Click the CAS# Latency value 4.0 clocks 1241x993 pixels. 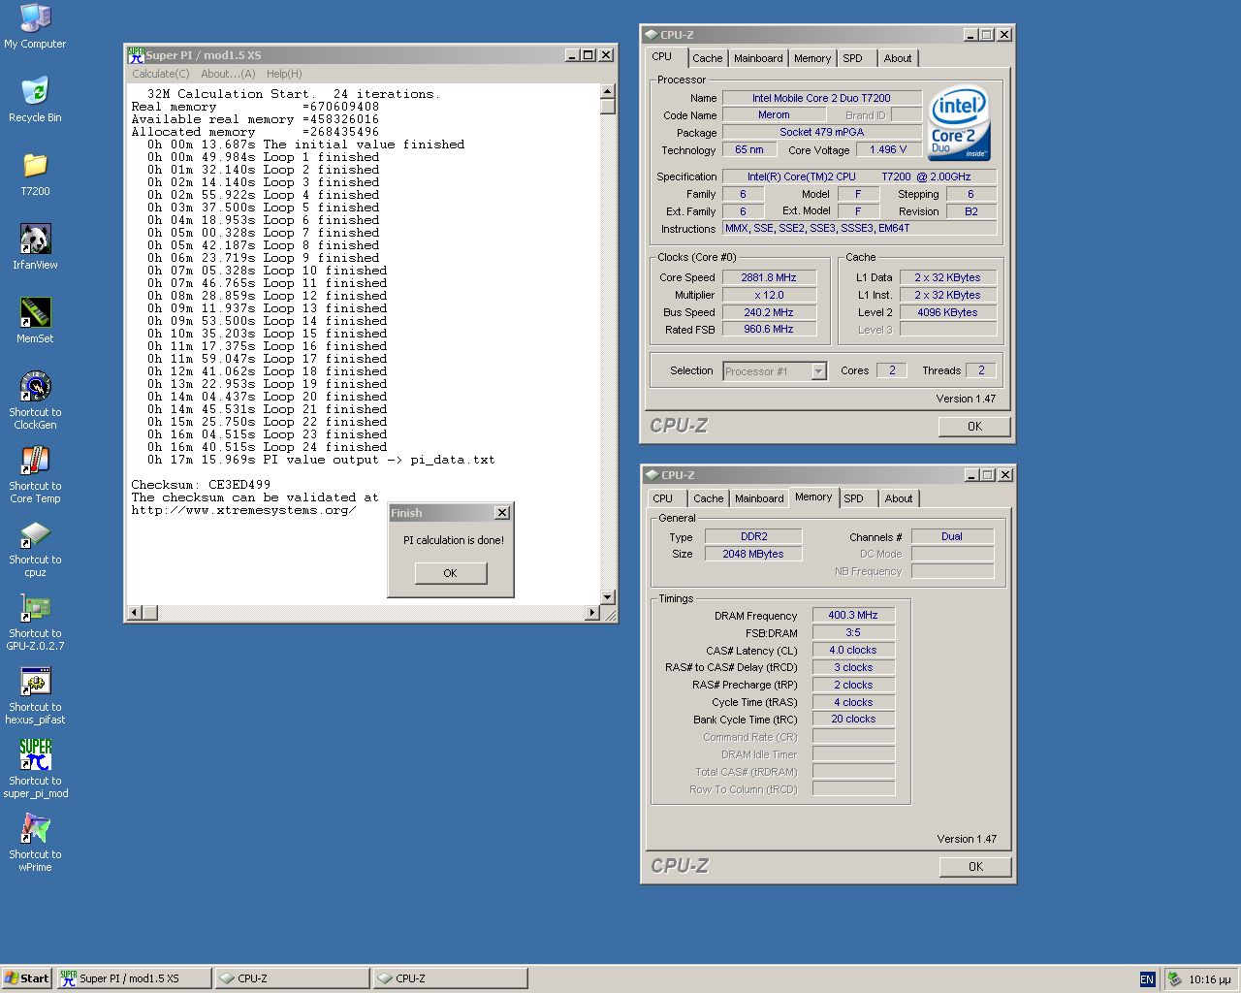click(853, 650)
